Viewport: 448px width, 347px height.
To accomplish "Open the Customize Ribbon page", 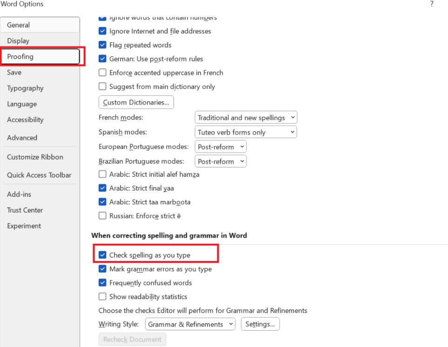I will point(35,157).
